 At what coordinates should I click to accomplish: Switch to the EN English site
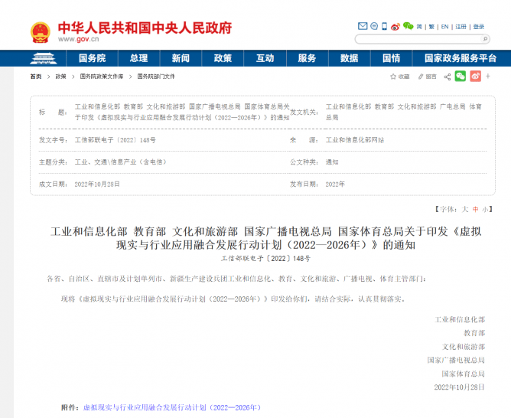[x=445, y=27]
